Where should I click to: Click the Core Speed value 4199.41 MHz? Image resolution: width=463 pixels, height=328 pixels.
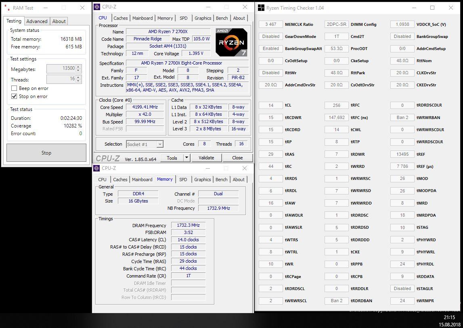pos(145,107)
